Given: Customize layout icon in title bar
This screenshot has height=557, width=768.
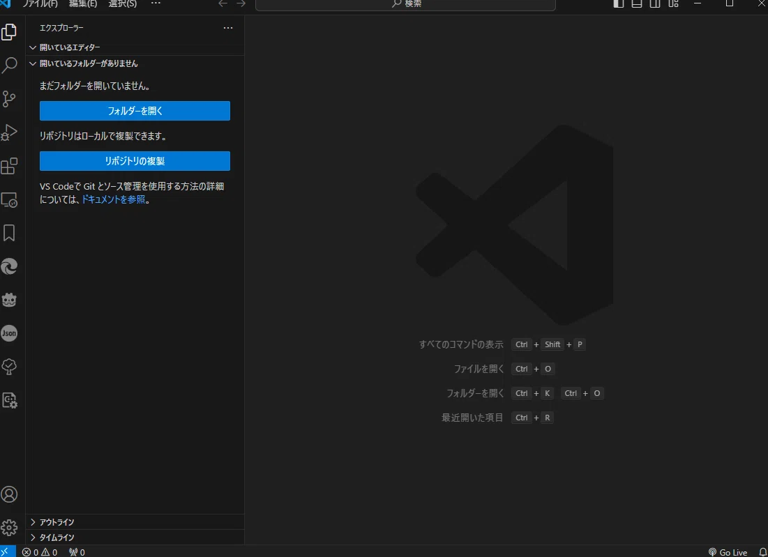Looking at the screenshot, I should (673, 3).
